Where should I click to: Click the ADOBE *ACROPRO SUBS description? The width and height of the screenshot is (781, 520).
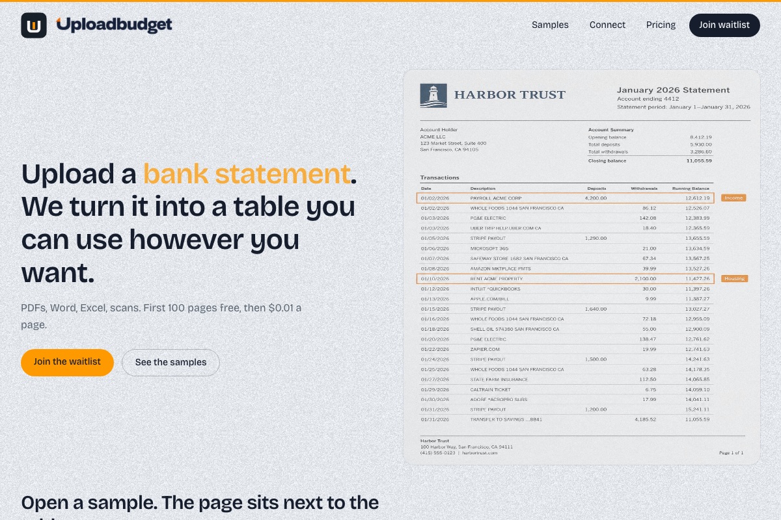click(499, 399)
